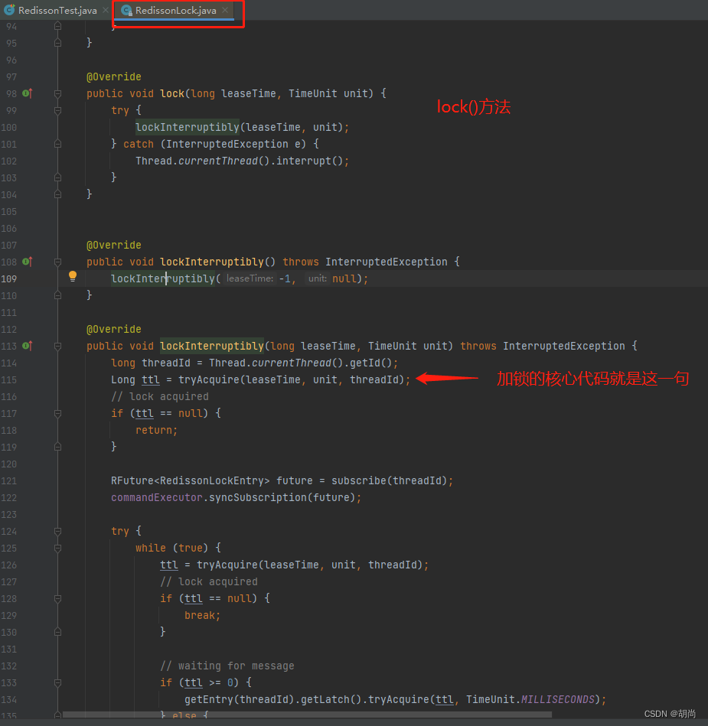Close the RedissonLock.java tab
Viewport: 708px width, 726px height.
(x=225, y=10)
